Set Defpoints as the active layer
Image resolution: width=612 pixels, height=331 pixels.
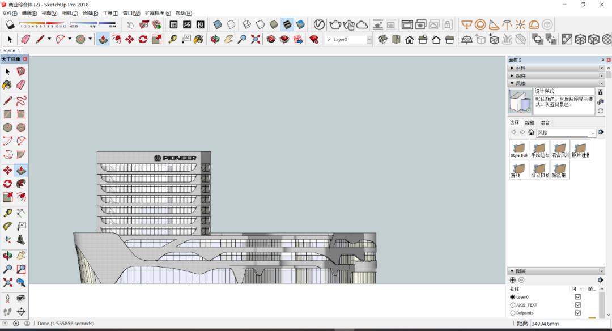click(513, 313)
